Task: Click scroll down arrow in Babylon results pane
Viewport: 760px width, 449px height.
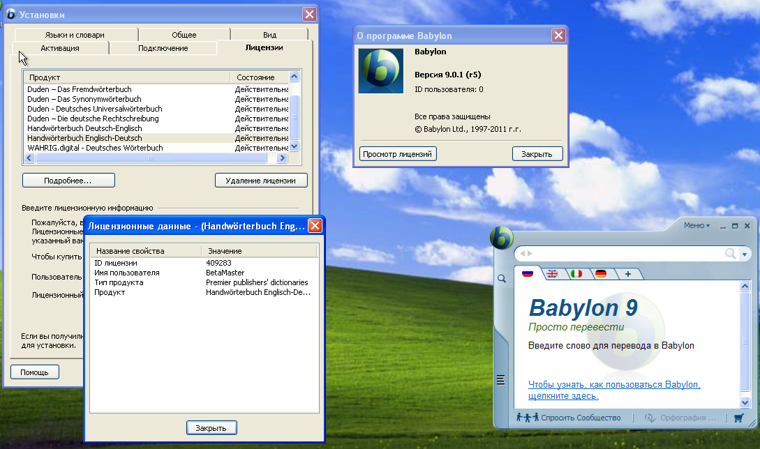Action: pyautogui.click(x=745, y=402)
